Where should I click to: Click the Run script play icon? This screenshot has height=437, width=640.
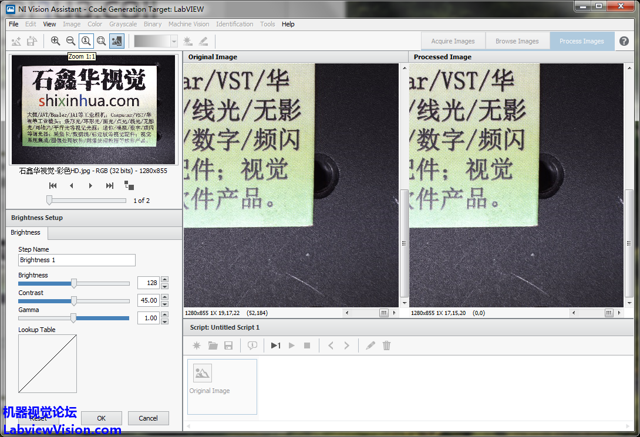292,345
